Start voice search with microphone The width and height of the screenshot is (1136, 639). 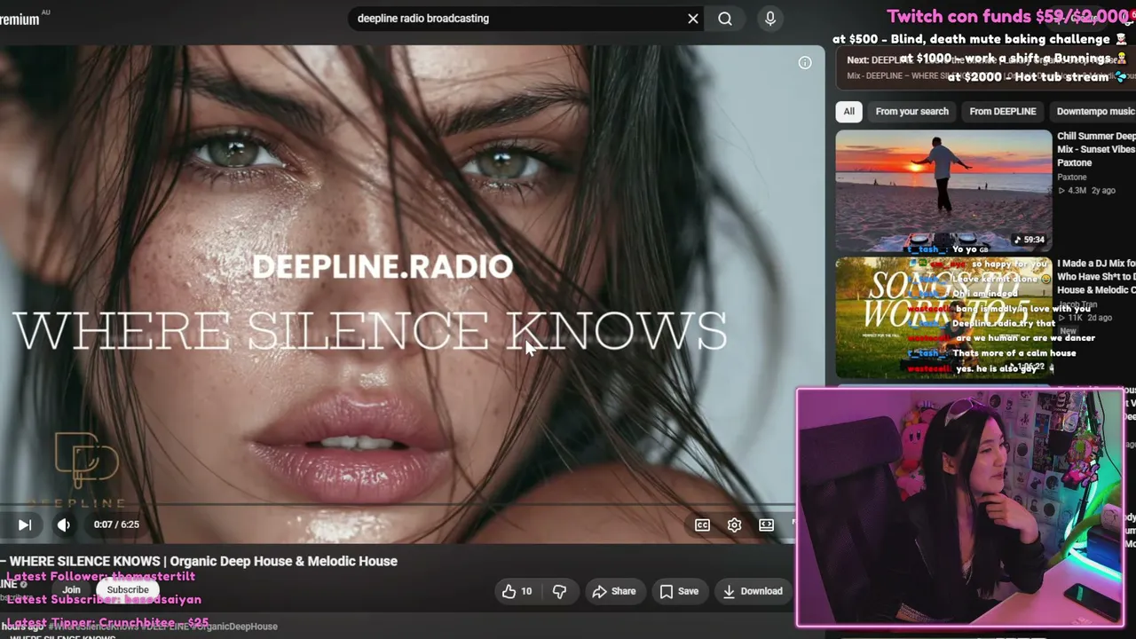click(x=770, y=19)
